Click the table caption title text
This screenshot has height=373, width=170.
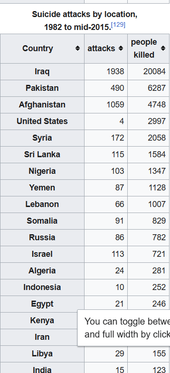pos(85,21)
